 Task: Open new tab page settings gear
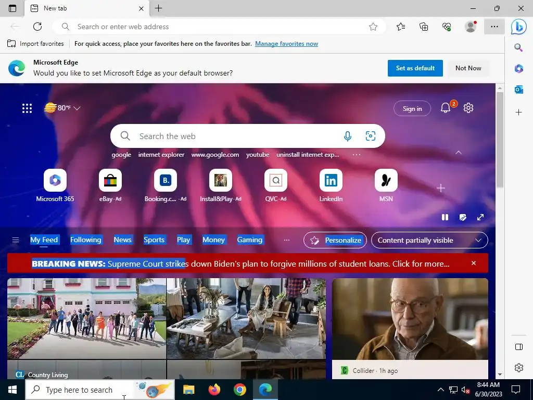(468, 108)
